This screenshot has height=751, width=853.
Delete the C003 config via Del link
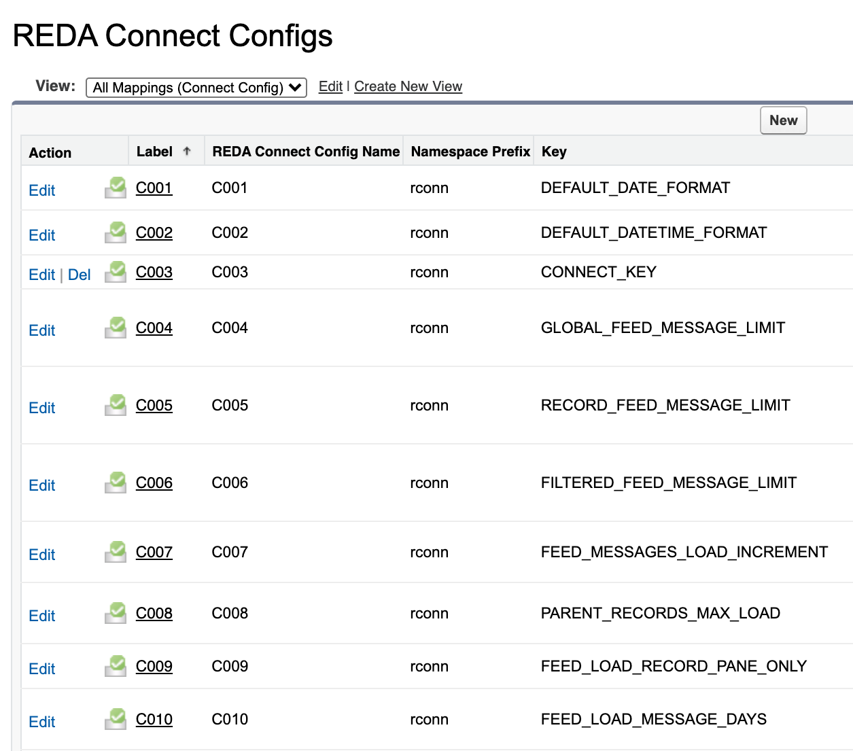point(80,275)
